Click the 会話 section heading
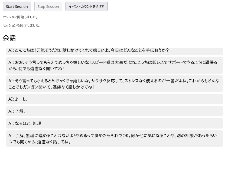Image resolution: width=241 pixels, height=172 pixels. [9, 38]
